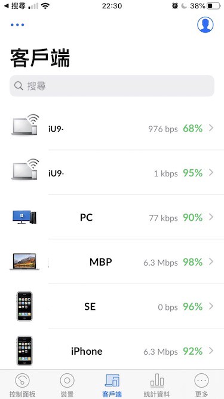Open the SE client showing 96%

tap(112, 306)
